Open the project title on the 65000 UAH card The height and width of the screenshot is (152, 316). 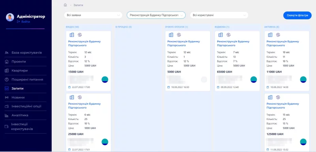[x=233, y=43]
